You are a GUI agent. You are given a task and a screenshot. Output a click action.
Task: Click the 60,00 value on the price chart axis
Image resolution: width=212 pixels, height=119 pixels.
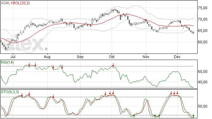coord(202,42)
